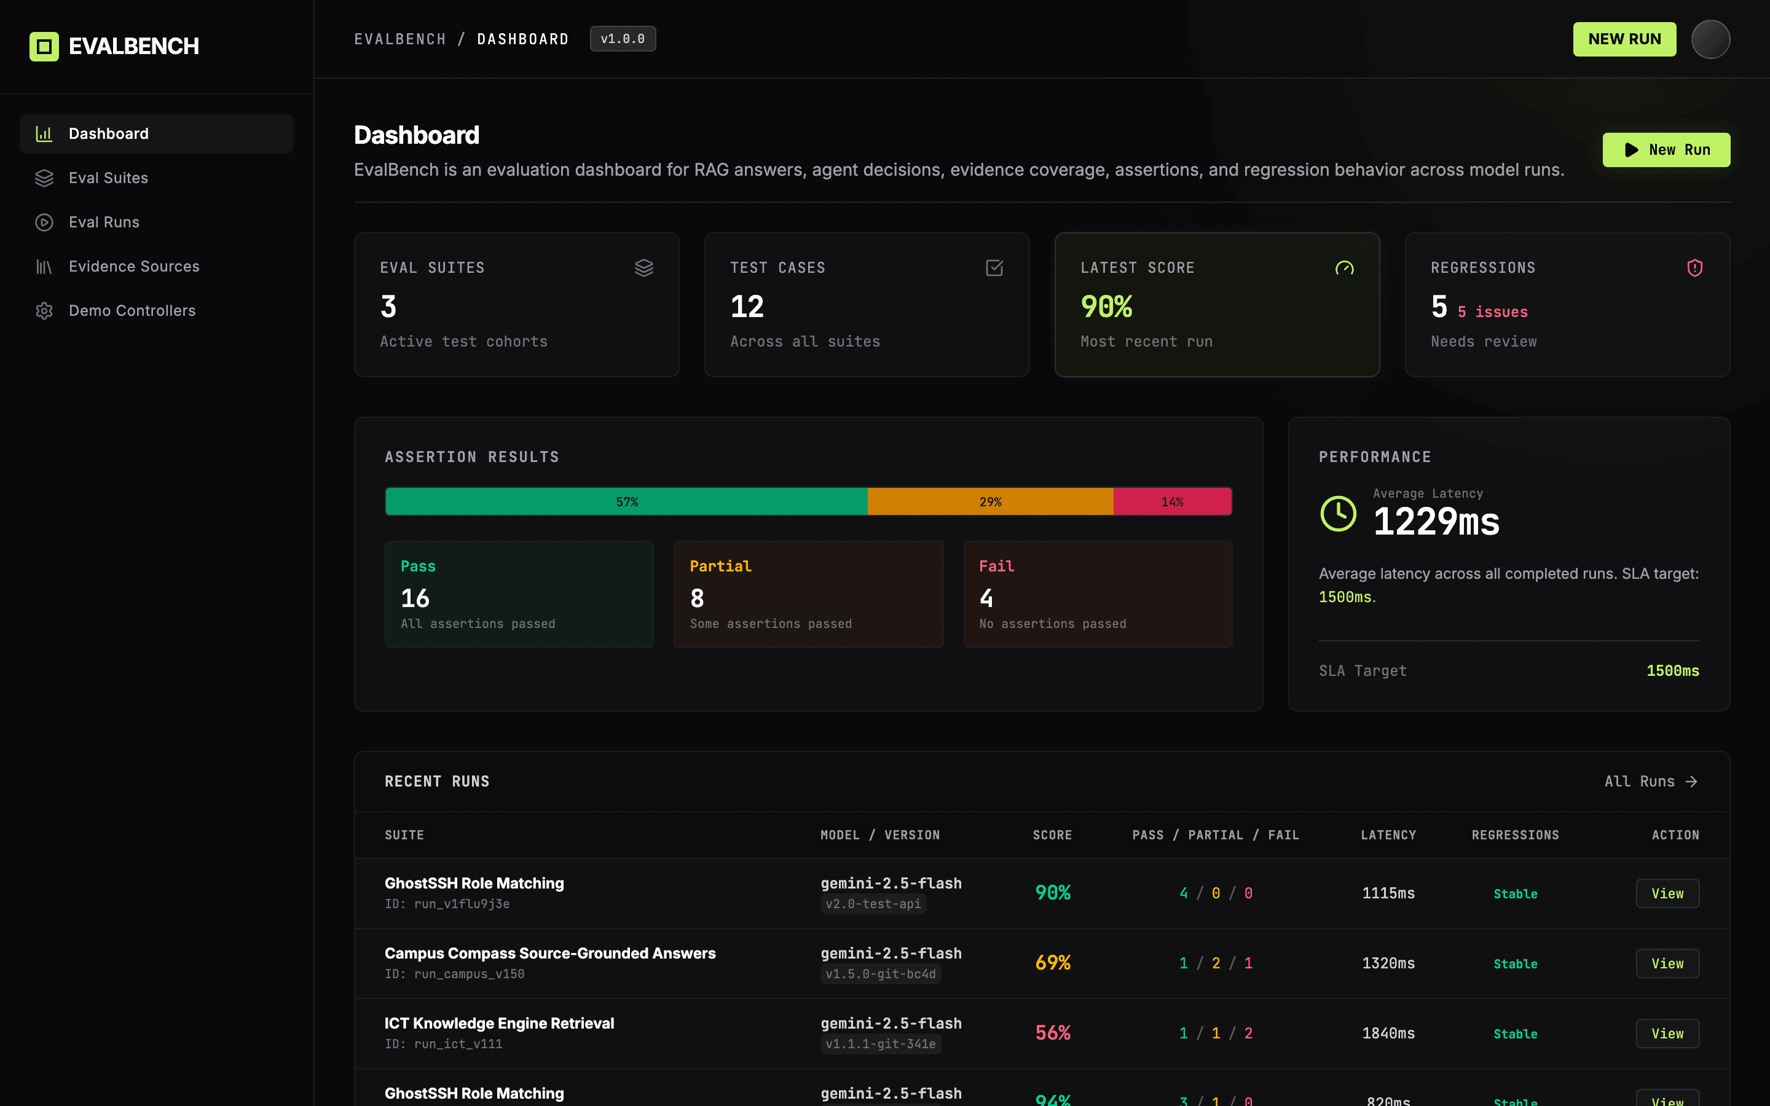Image resolution: width=1770 pixels, height=1106 pixels.
Task: Open the user avatar in the top bar
Action: click(x=1710, y=39)
